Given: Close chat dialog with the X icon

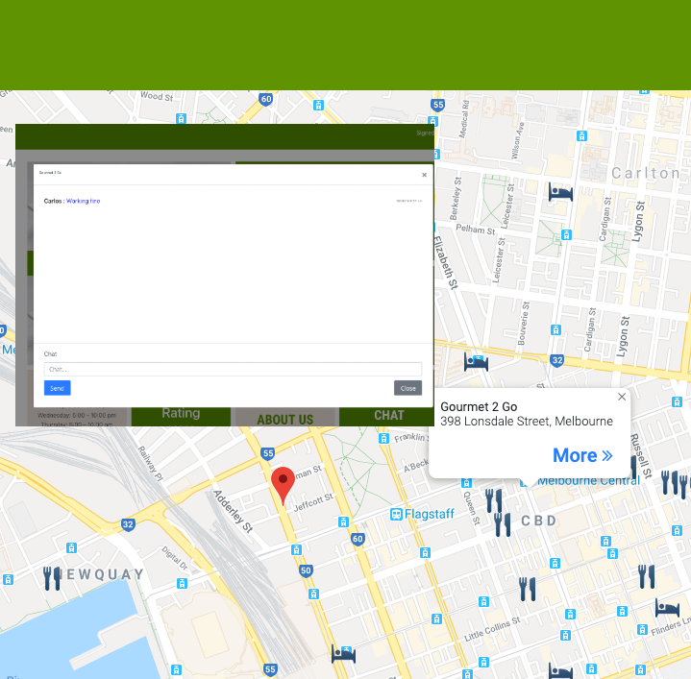Looking at the screenshot, I should tap(424, 175).
